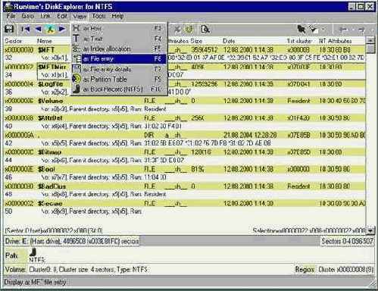Viewport: 378px width, 291px height.
Task: Click the next sector blue arrow
Action: tap(61, 29)
